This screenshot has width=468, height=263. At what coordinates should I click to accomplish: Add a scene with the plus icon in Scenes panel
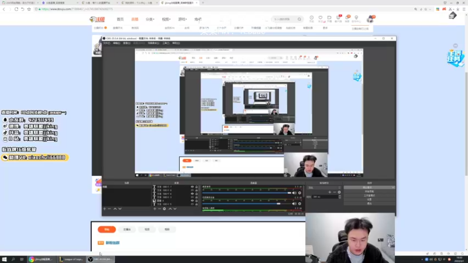pos(105,209)
